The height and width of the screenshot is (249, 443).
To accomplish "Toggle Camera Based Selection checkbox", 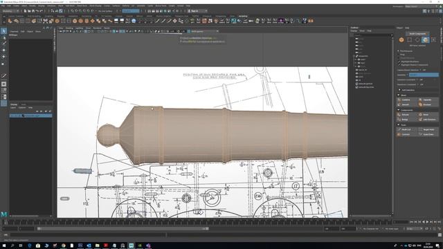I will 420,70.
